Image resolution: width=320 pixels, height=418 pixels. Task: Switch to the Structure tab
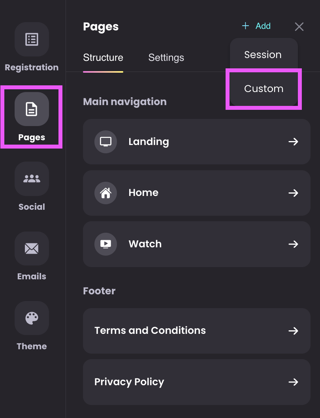point(103,58)
